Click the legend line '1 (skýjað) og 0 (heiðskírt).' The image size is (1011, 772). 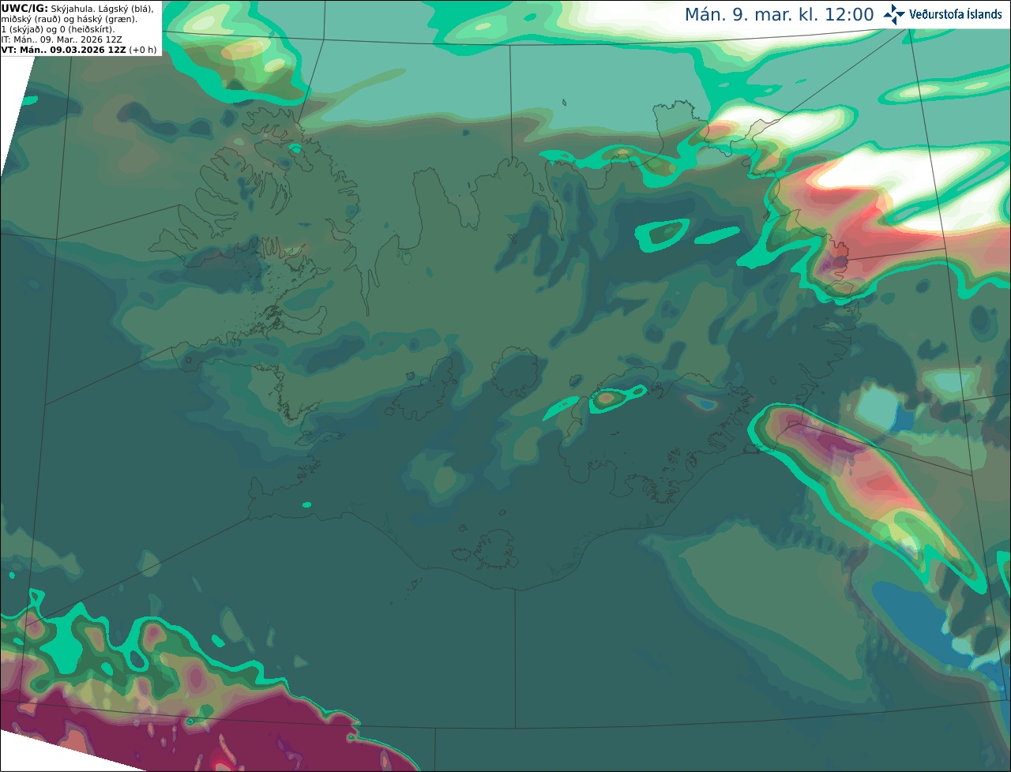point(58,29)
